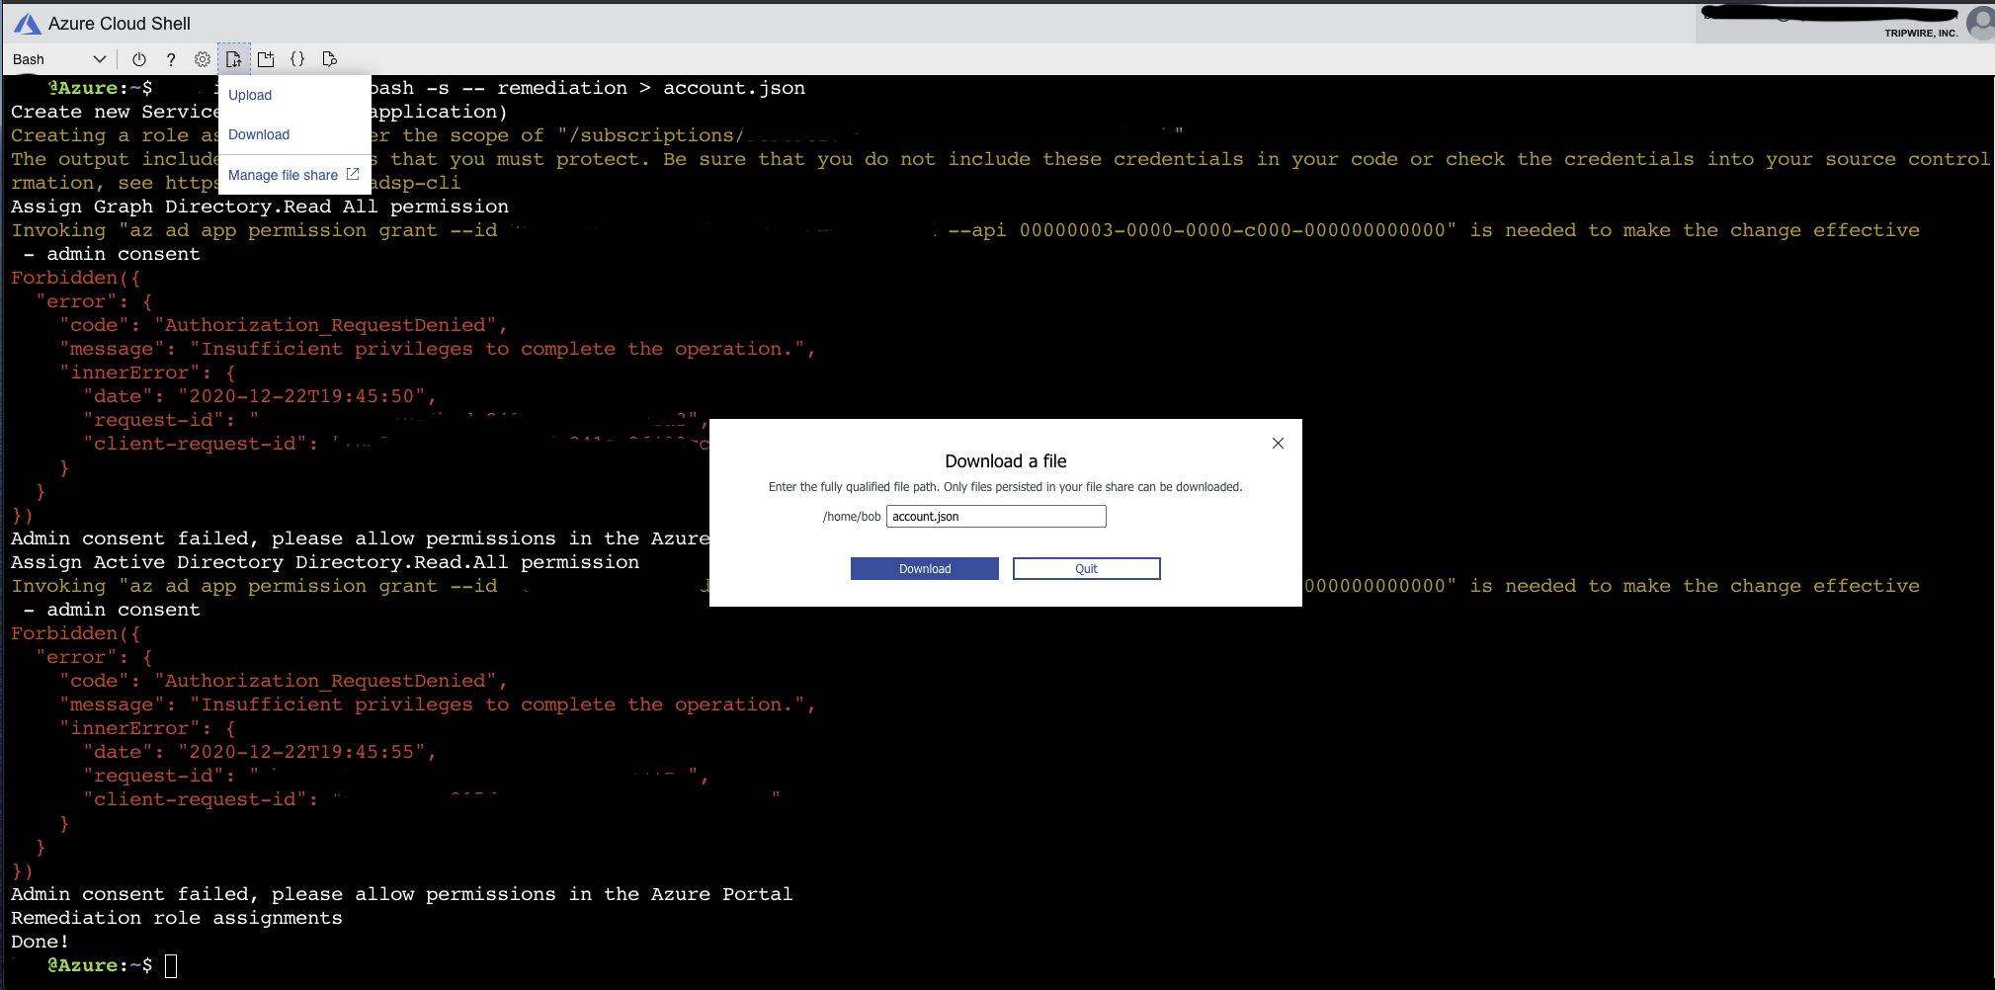Click the file path input containing account.json
The image size is (1995, 990).
tap(996, 516)
